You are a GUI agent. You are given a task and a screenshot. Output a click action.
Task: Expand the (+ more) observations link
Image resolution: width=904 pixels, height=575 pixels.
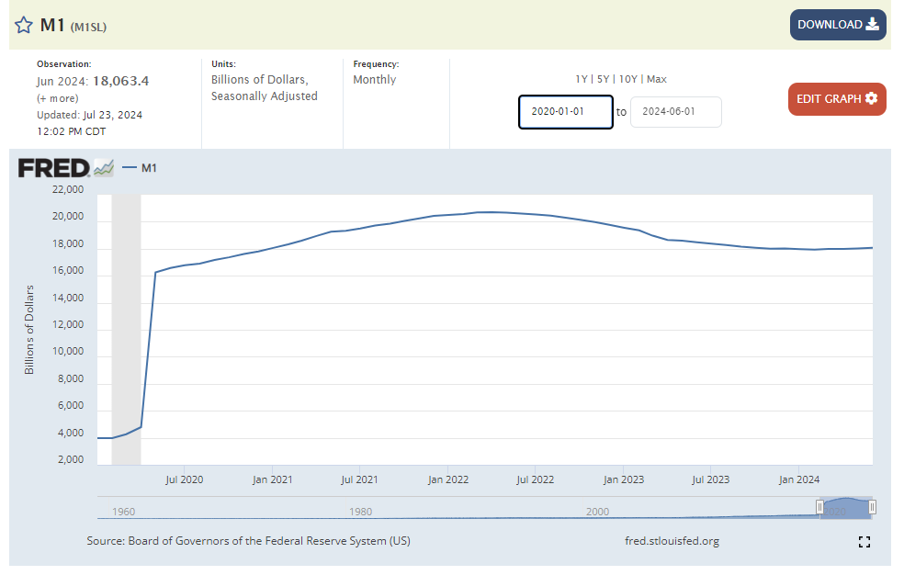(x=58, y=98)
